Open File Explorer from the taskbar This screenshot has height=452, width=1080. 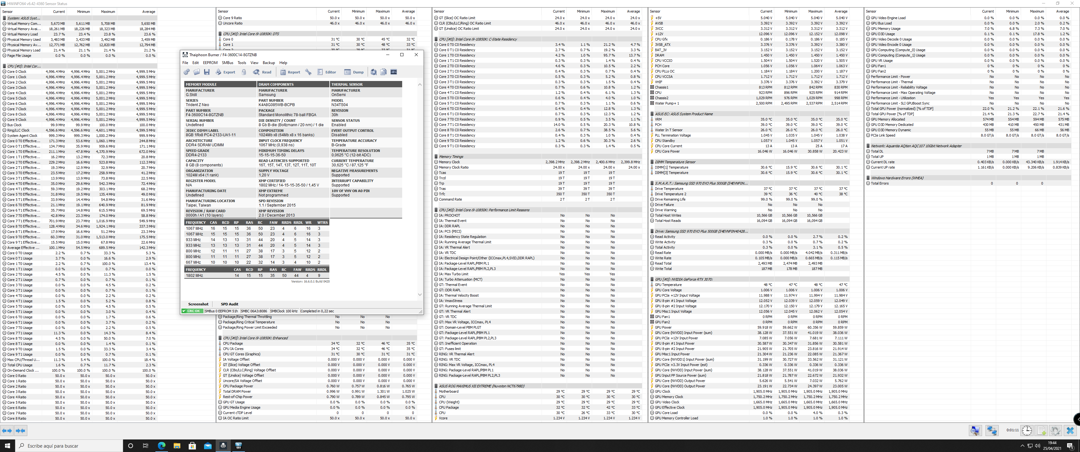177,446
